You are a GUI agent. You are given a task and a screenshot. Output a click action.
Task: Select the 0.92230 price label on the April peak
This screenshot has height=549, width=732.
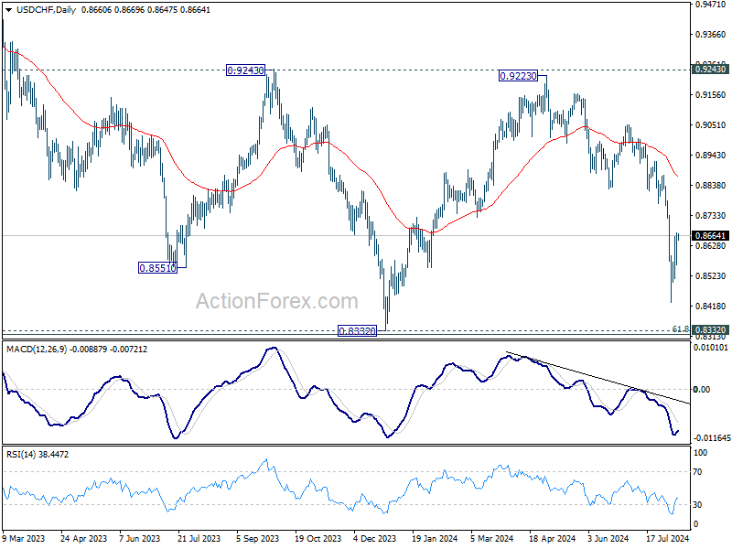(x=518, y=76)
